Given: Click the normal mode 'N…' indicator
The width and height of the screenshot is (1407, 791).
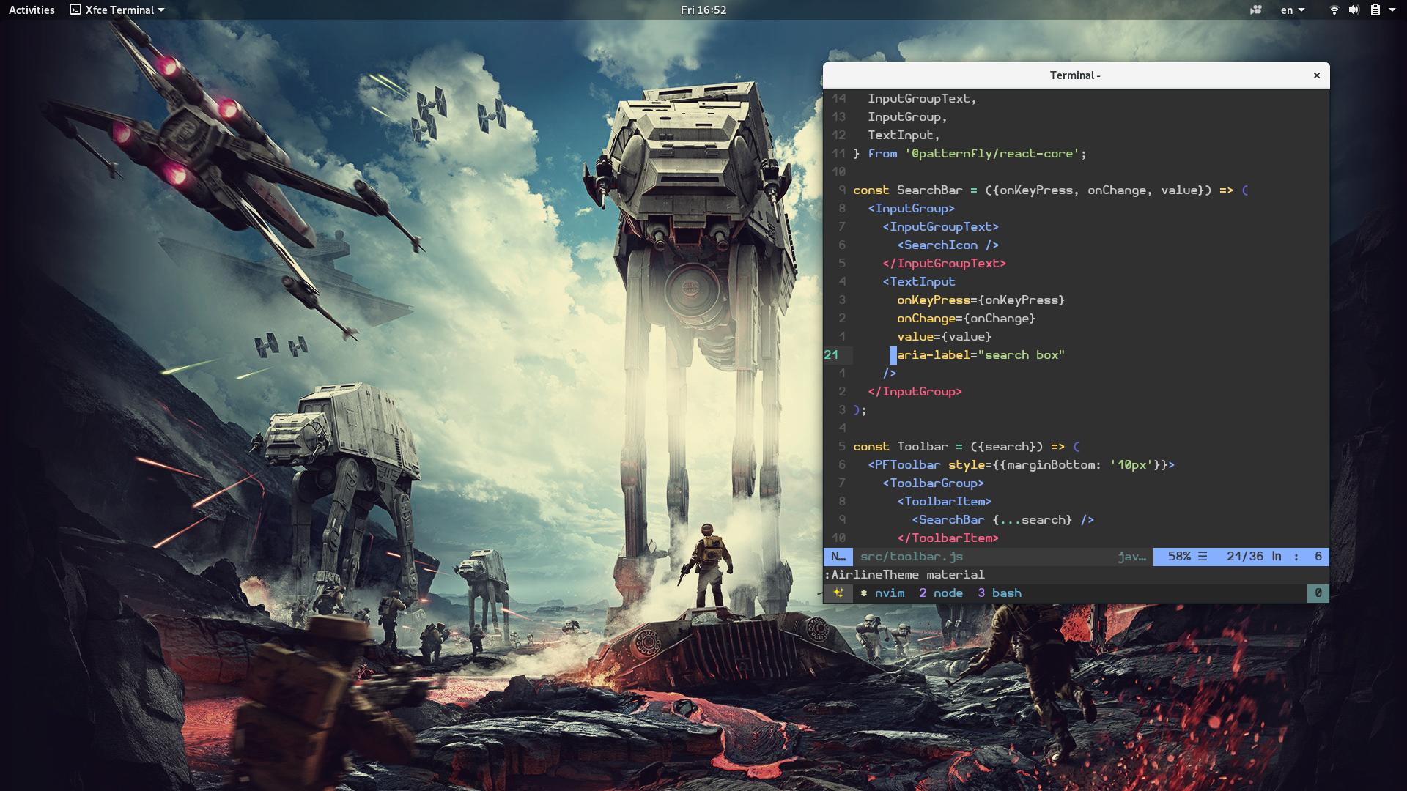Looking at the screenshot, I should [838, 556].
